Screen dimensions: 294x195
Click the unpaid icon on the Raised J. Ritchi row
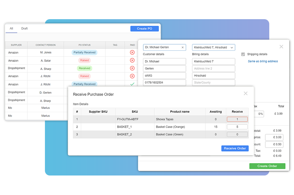pos(132,76)
